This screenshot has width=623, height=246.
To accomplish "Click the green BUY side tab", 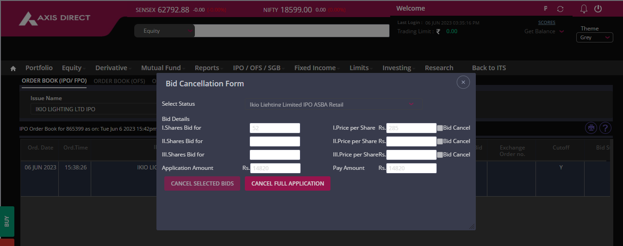I will 7,222.
